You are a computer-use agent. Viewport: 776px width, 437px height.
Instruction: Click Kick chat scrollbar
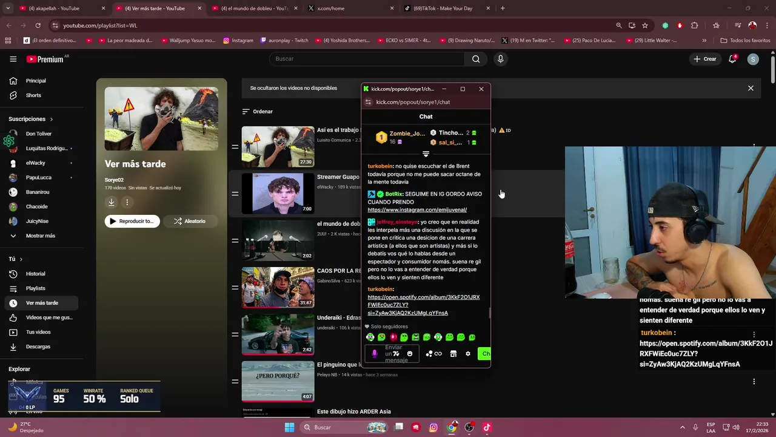coord(489,313)
